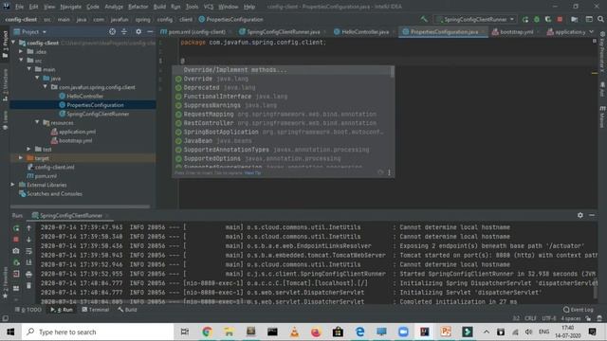Show hidden editor tabs chevron
The width and height of the screenshot is (607, 341).
click(x=591, y=31)
